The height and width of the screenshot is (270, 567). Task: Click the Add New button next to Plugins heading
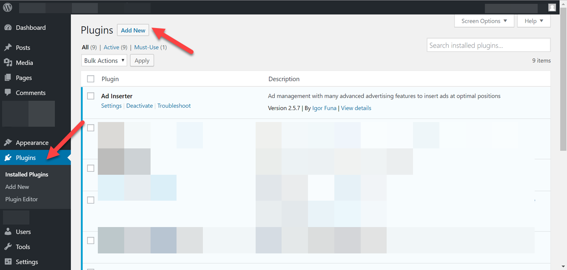(133, 30)
